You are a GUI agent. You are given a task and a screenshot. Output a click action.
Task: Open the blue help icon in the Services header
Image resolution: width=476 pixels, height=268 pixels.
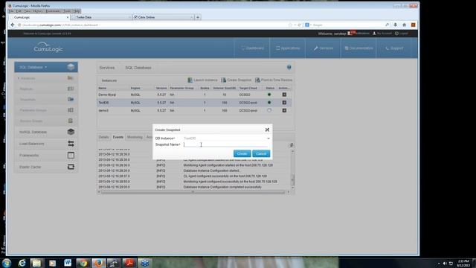tap(289, 67)
